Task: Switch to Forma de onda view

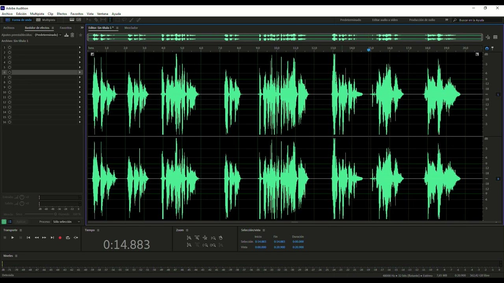Action: 19,20
